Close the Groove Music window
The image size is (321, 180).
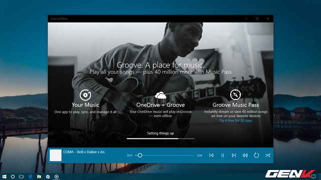pyautogui.click(x=268, y=18)
